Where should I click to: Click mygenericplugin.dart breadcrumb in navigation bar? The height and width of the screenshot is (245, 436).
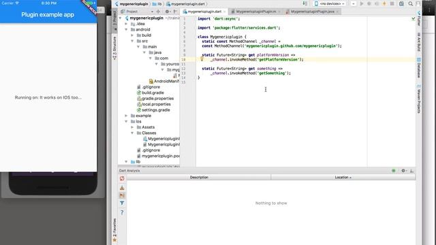[x=186, y=4]
